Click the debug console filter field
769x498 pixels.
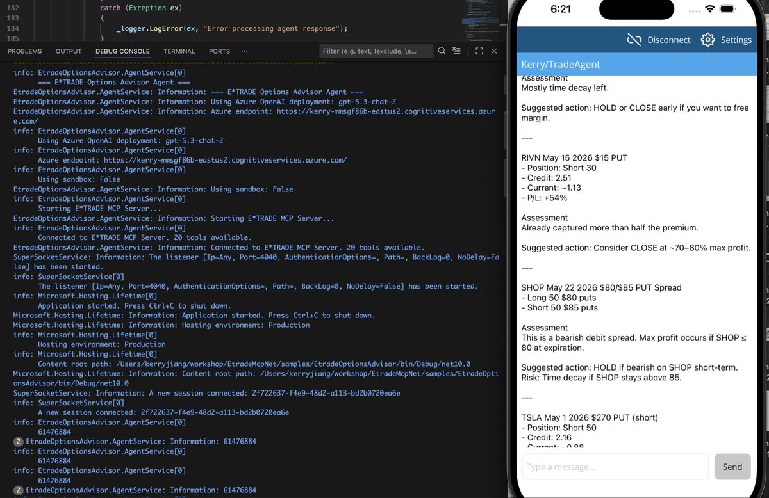(x=376, y=51)
